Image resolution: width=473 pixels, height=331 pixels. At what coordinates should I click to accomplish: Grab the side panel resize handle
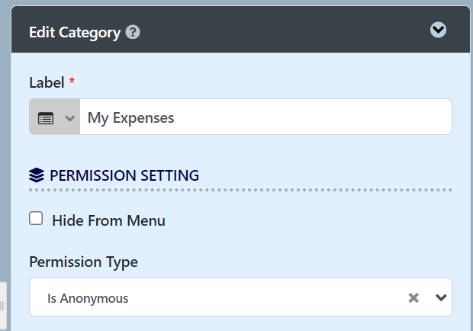click(x=2, y=306)
